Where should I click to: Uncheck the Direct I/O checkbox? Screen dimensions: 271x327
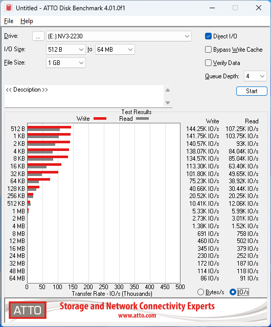(208, 36)
